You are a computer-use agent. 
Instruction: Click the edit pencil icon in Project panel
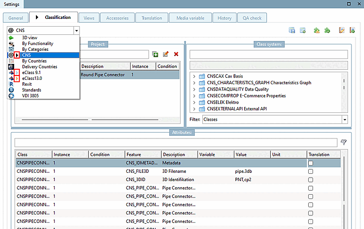tap(165, 54)
